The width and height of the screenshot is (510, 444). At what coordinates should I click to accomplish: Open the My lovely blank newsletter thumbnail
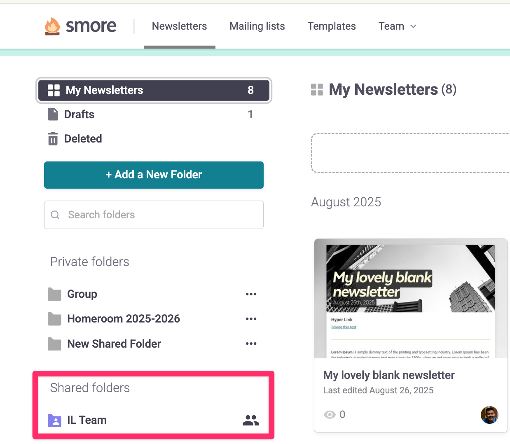pyautogui.click(x=411, y=299)
